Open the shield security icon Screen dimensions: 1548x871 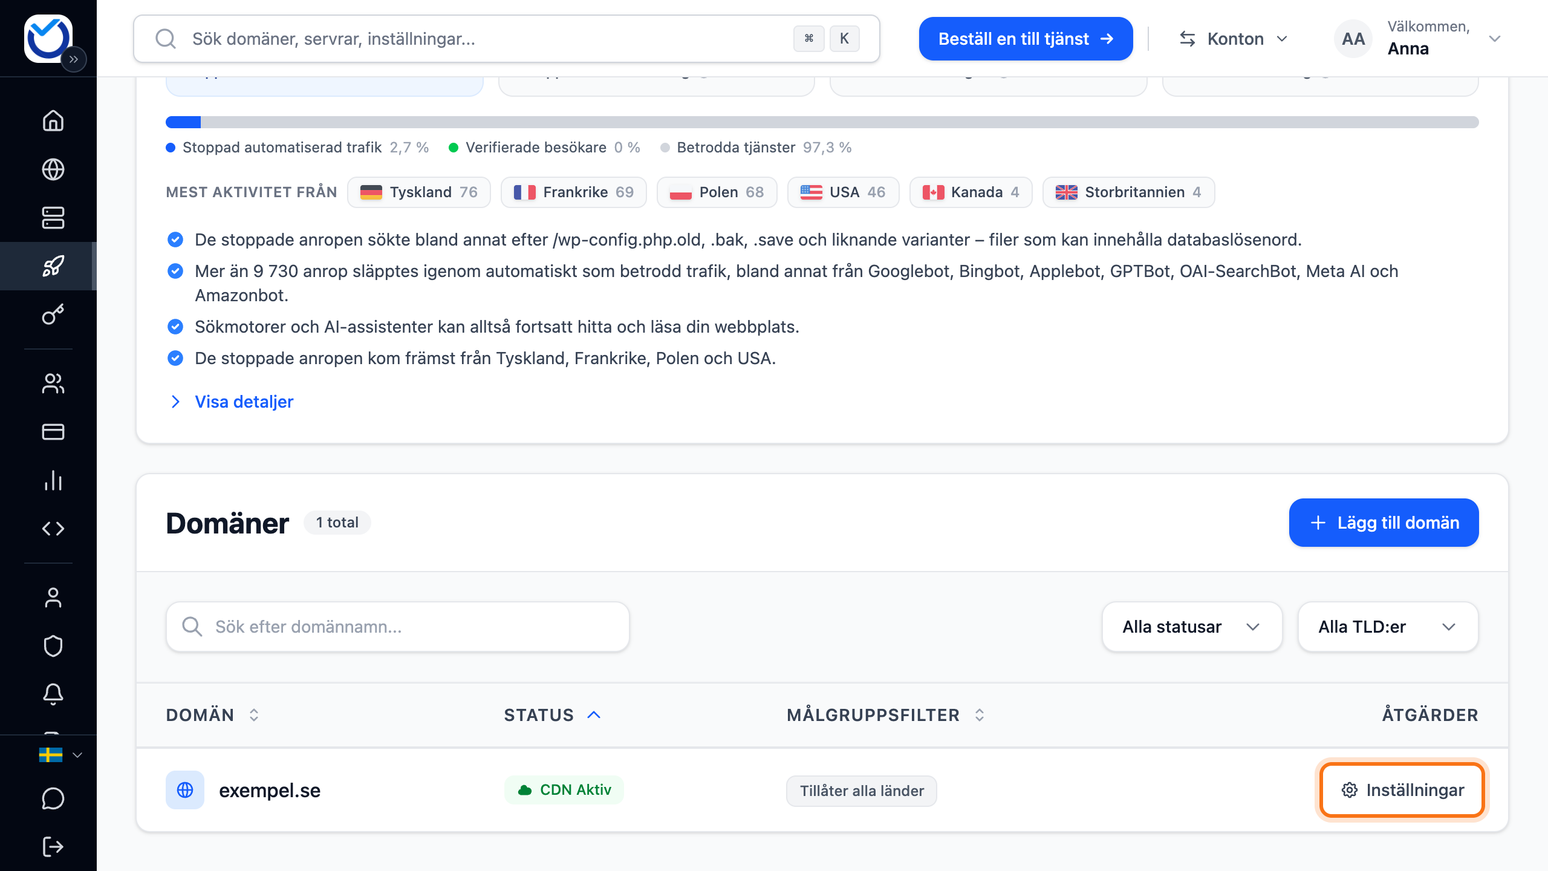tap(53, 646)
